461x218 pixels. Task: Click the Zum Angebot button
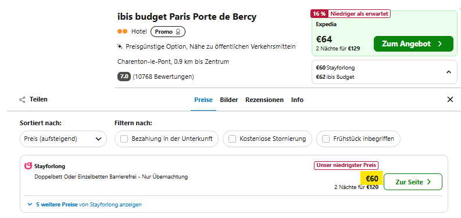(413, 43)
